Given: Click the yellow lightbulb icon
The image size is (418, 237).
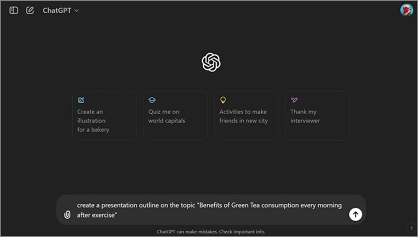Looking at the screenshot, I should 223,100.
